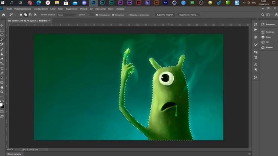Open the Библиотеки panel
This screenshot has width=278, height=156.
(x=269, y=24)
